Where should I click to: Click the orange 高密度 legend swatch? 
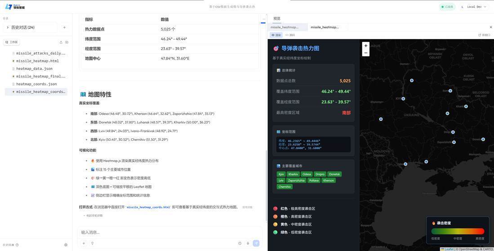(276, 216)
